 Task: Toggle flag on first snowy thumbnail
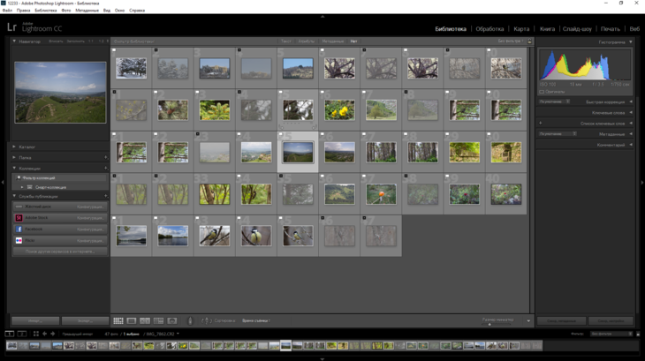coord(116,50)
